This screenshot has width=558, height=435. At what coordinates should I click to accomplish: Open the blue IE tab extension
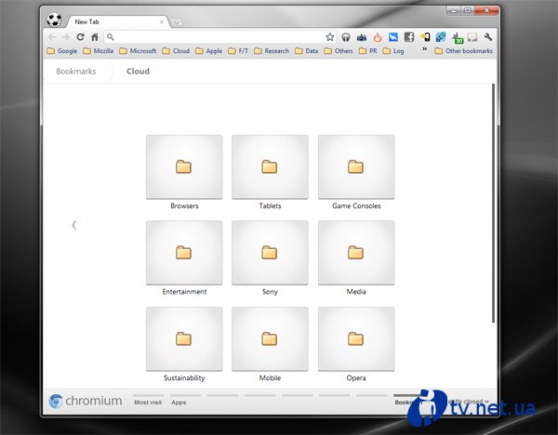click(441, 37)
